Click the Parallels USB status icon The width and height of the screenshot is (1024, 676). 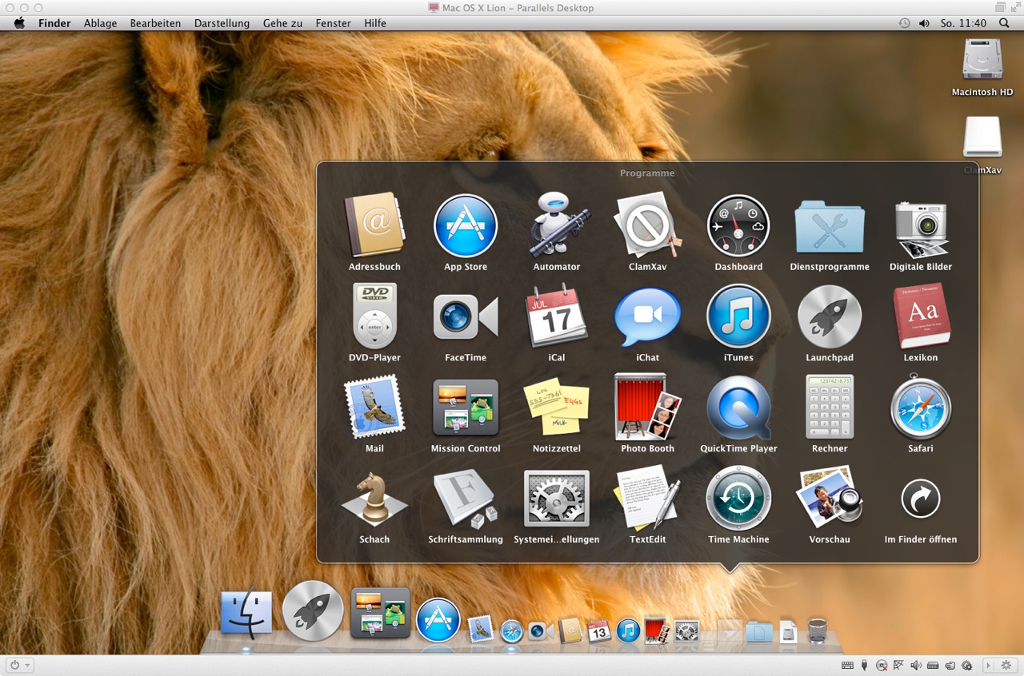click(x=864, y=665)
